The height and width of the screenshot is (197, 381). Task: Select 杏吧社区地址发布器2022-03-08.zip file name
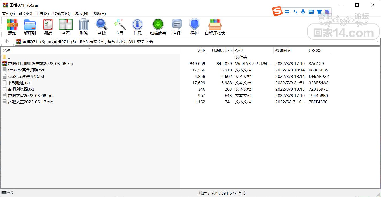click(x=40, y=63)
